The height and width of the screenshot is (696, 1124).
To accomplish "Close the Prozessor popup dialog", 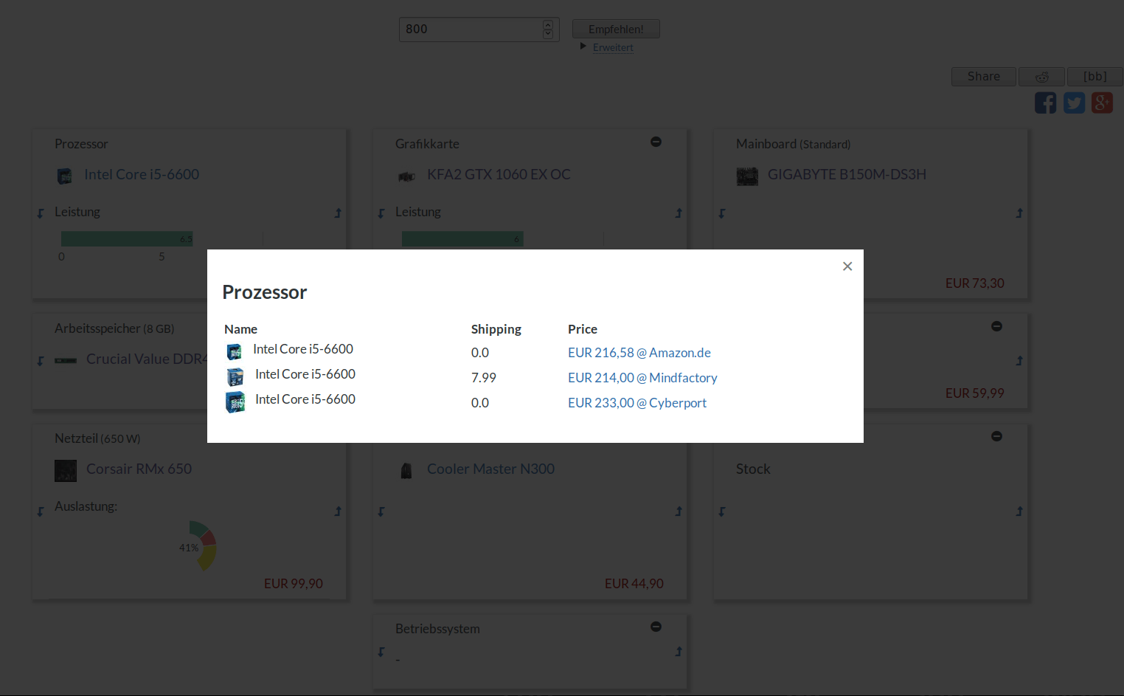I will tap(847, 266).
